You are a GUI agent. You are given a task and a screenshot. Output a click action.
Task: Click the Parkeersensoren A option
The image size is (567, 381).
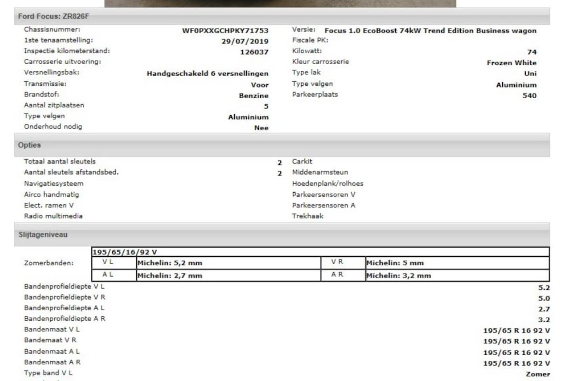pyautogui.click(x=323, y=205)
